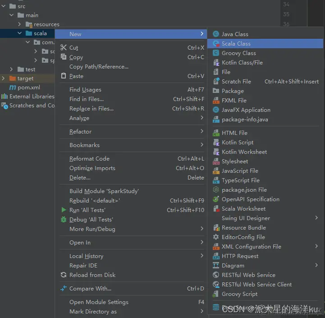This screenshot has width=325, height=318.
Task: Select Optimize Imports entry
Action: 132,168
